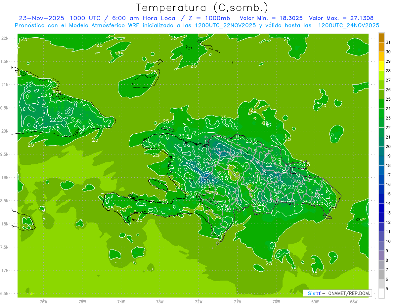Click the "28" label on color scale
397x306 pixels.
tap(388, 71)
